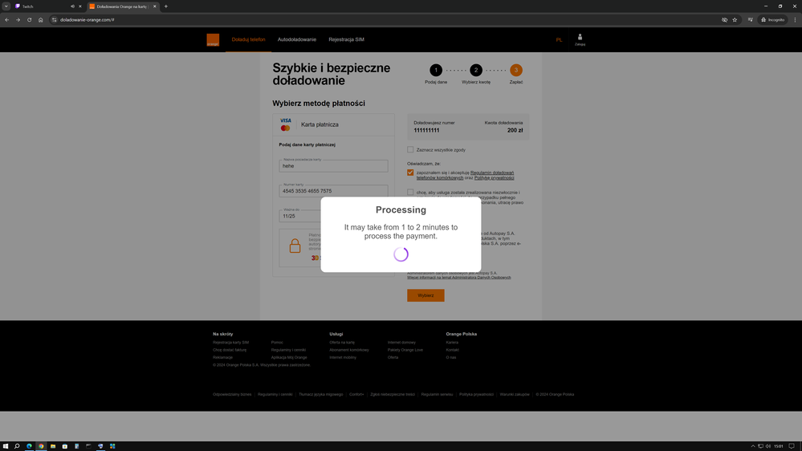Open File Explorer from the taskbar

pyautogui.click(x=53, y=446)
